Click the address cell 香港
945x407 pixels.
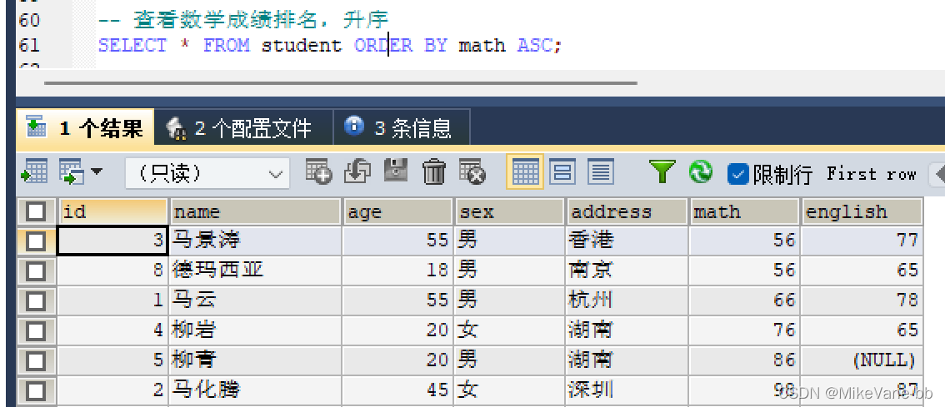click(x=627, y=241)
